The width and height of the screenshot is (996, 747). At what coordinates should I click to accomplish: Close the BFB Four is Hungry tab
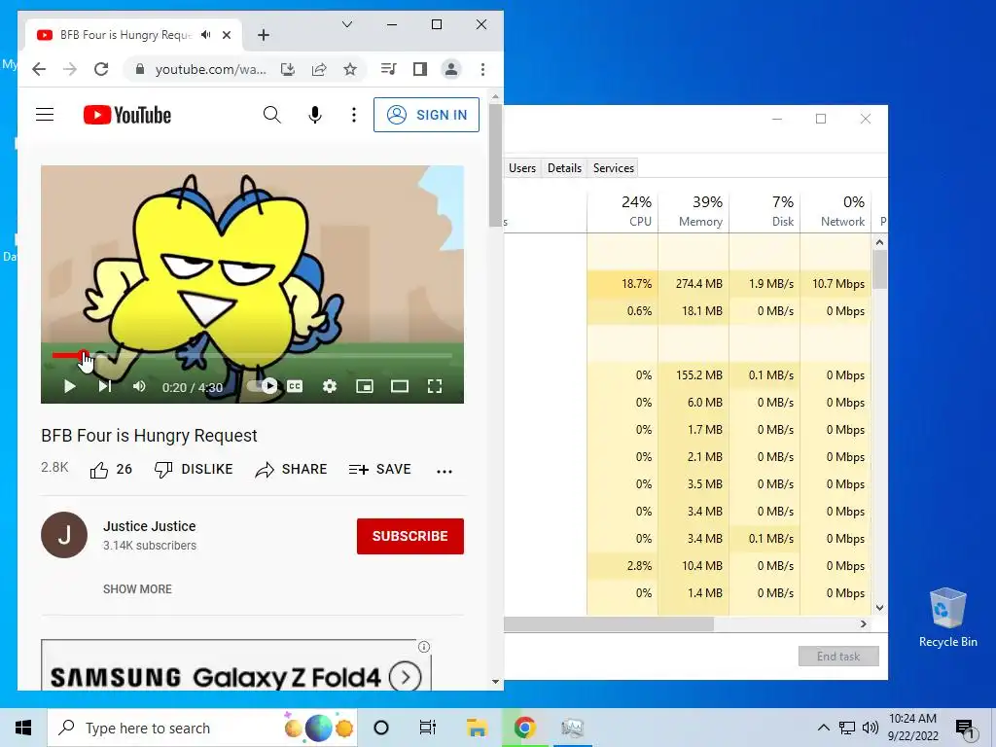click(227, 35)
